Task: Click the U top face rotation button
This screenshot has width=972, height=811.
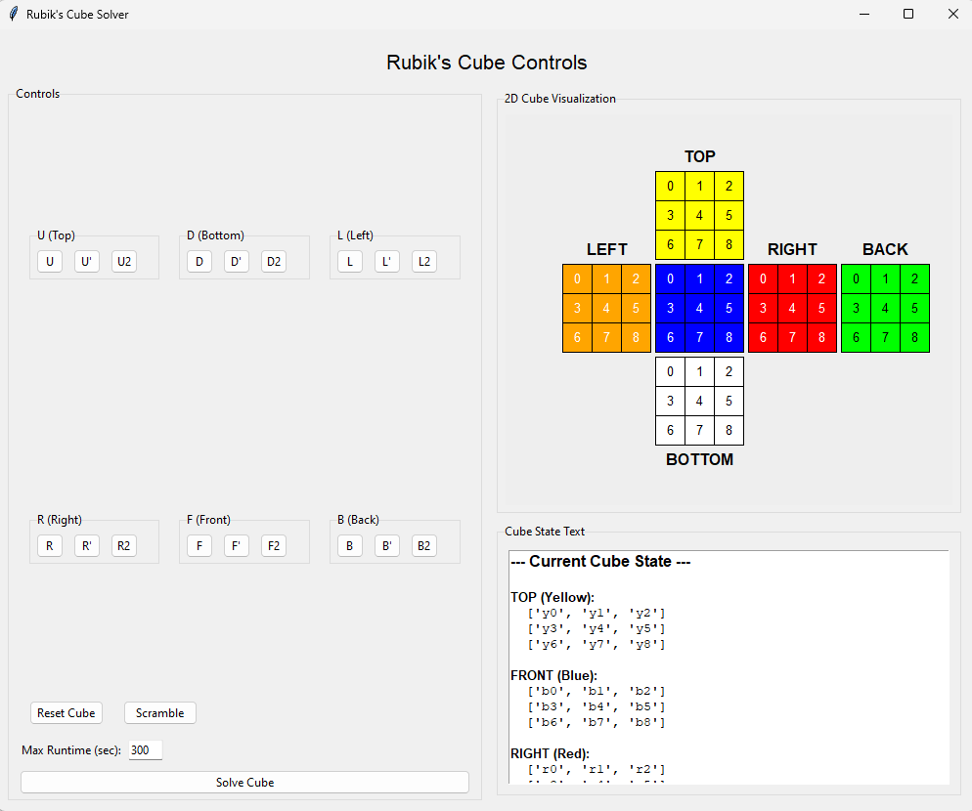Action: [50, 262]
